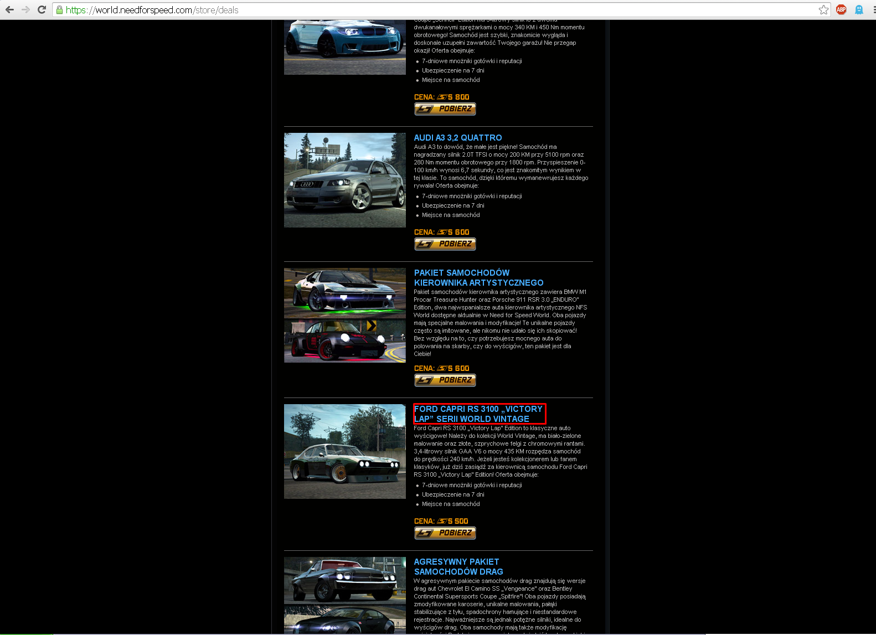Select the price text 'CENA: 5 800'

442,97
